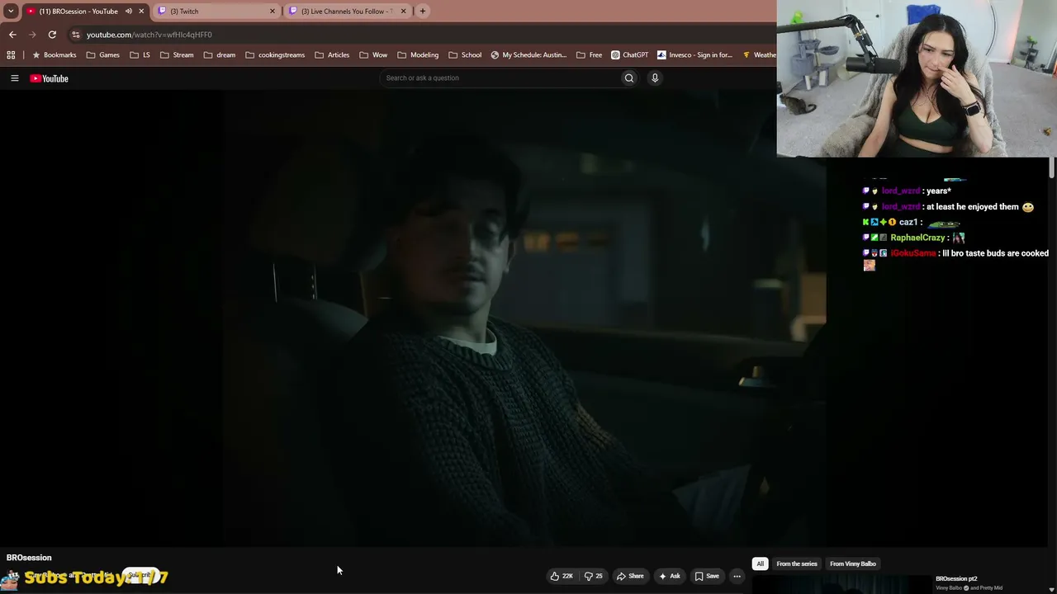This screenshot has width=1057, height=594.
Task: Open the Modeling bookmark folder
Action: (x=418, y=55)
